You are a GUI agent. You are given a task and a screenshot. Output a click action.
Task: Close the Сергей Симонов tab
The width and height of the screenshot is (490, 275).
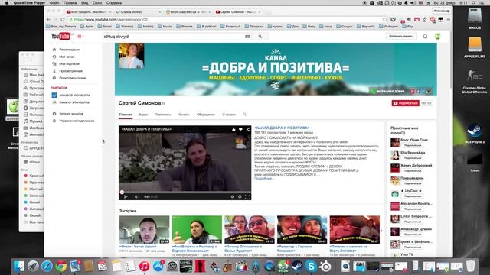pos(260,12)
